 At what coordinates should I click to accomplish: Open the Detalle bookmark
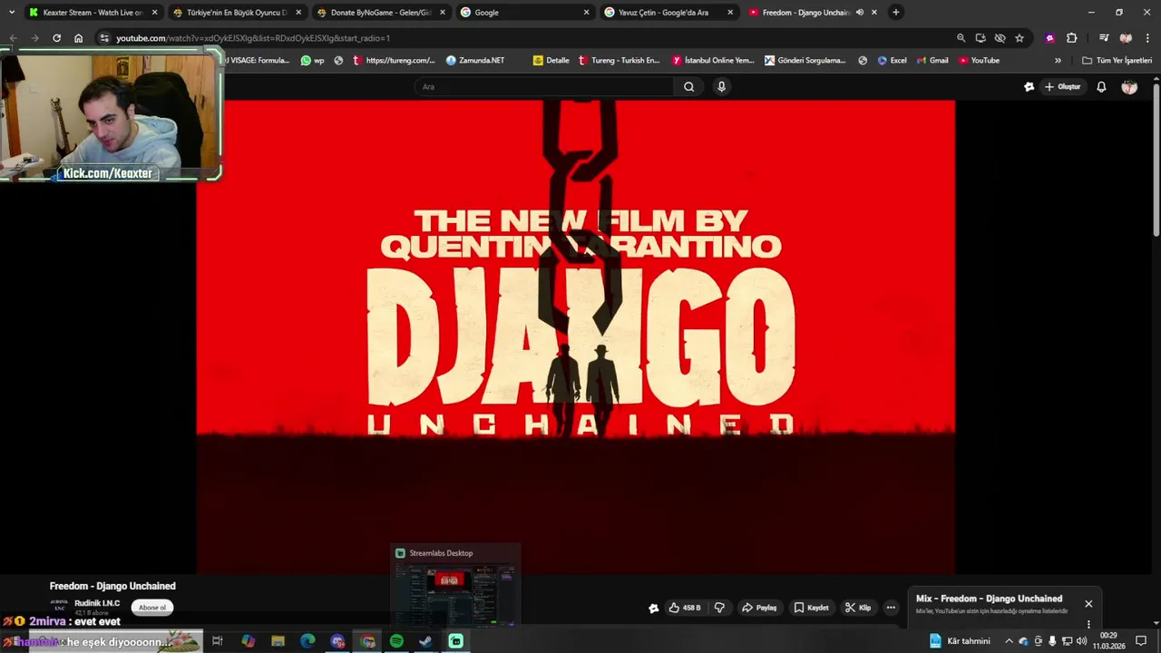tap(551, 61)
